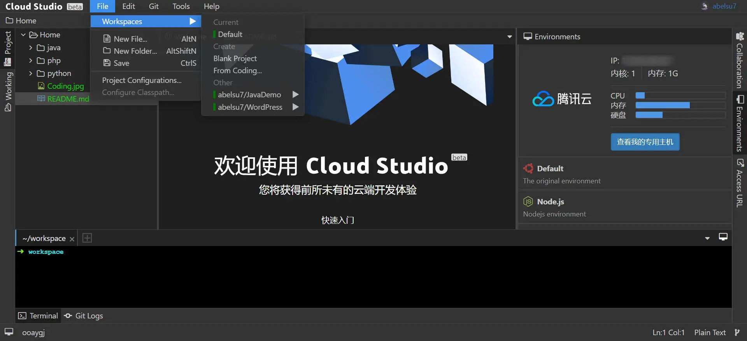Collapse the Home folder in tree
747x341 pixels.
(23, 35)
